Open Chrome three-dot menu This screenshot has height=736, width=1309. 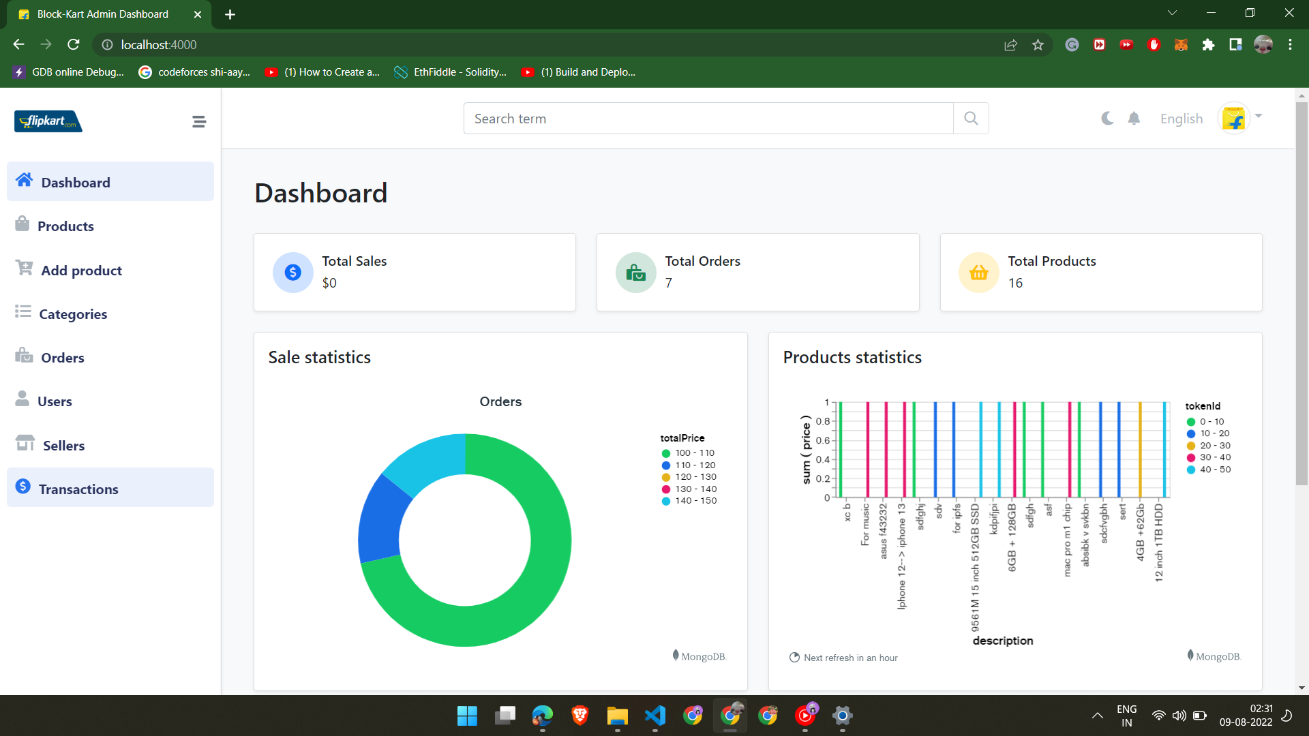[1290, 44]
